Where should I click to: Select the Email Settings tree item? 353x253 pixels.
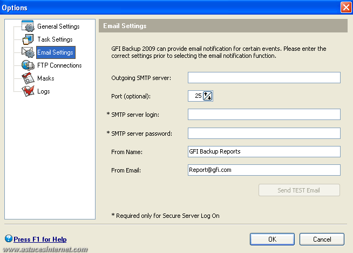click(x=56, y=52)
